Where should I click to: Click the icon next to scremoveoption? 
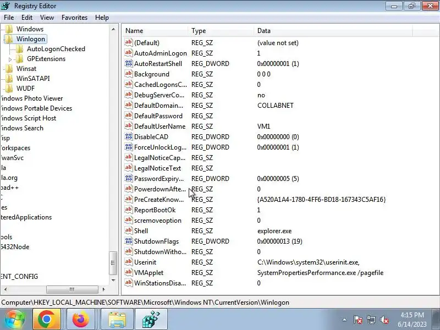(x=129, y=220)
